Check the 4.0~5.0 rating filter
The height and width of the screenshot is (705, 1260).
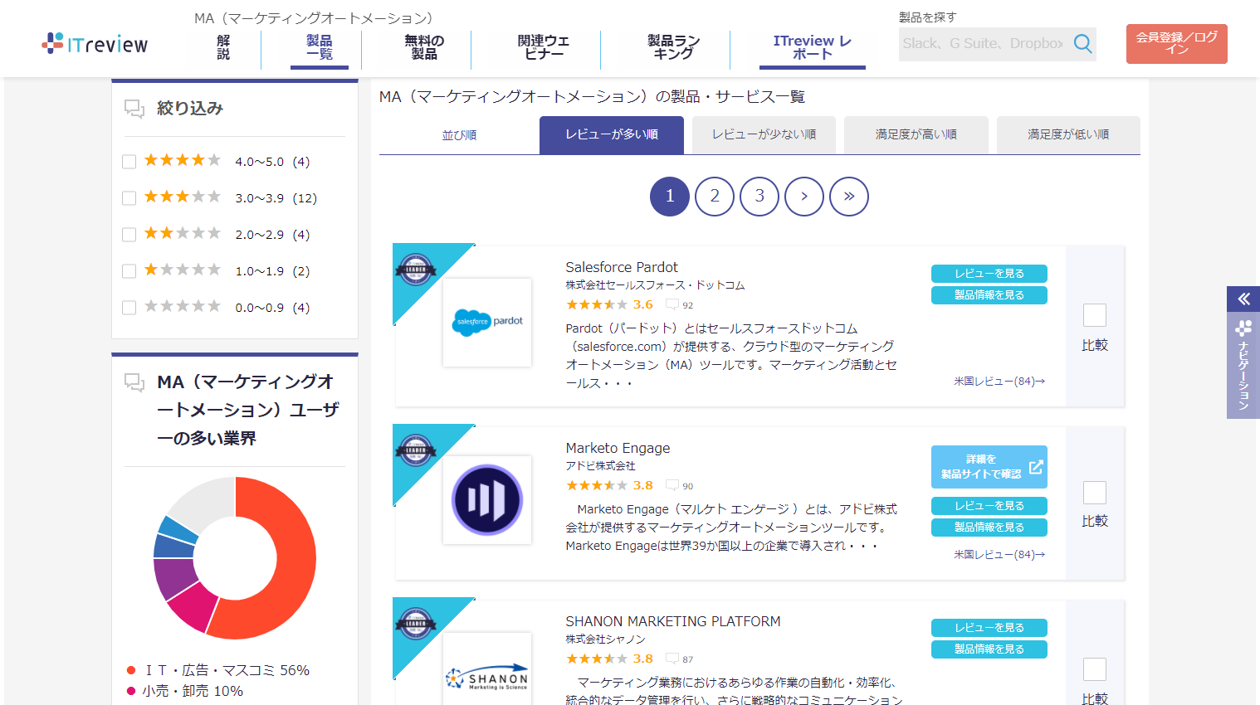pyautogui.click(x=129, y=162)
